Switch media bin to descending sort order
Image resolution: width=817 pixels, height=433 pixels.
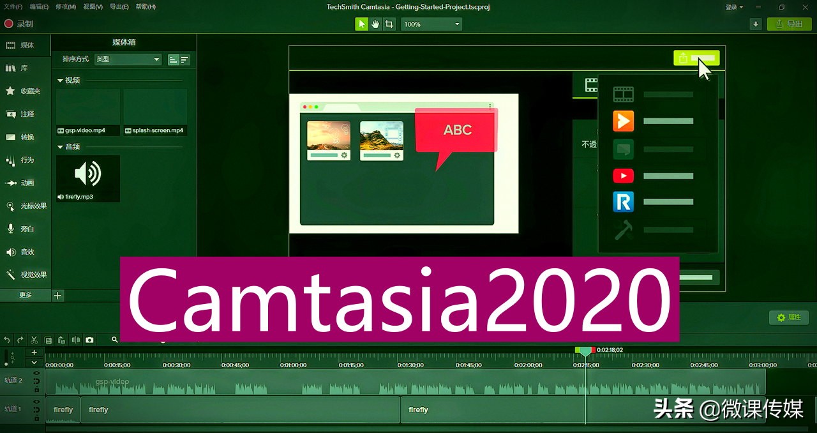(184, 59)
